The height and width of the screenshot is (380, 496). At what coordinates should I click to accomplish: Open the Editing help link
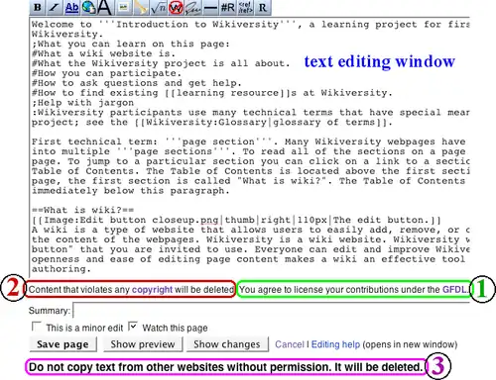coord(335,344)
